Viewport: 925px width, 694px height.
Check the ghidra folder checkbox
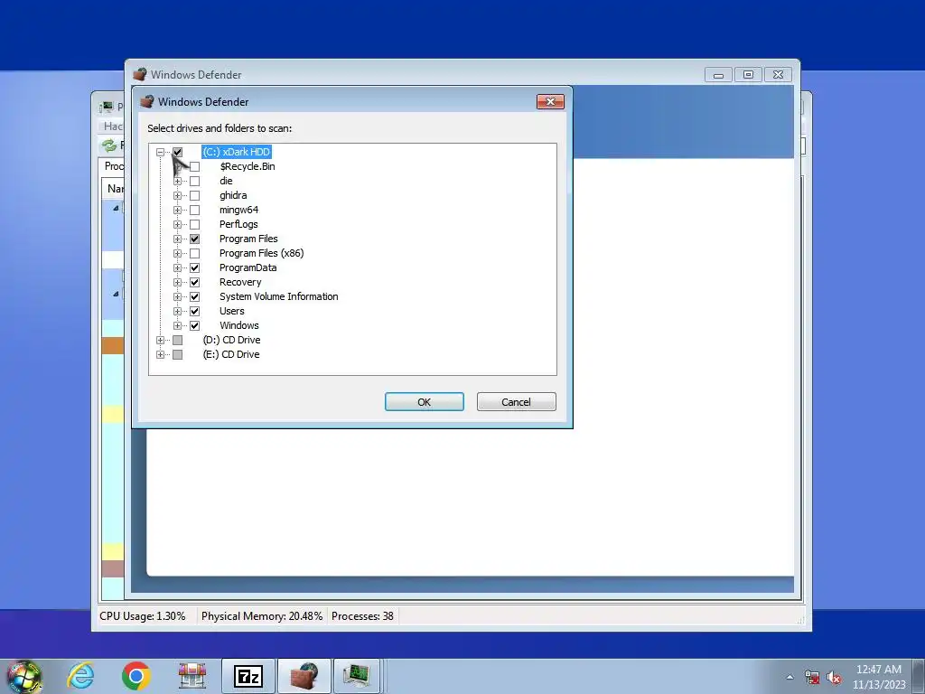point(195,195)
